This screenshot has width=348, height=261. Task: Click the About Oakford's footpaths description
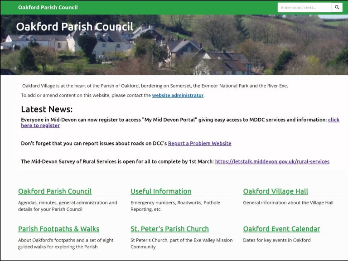(65, 243)
